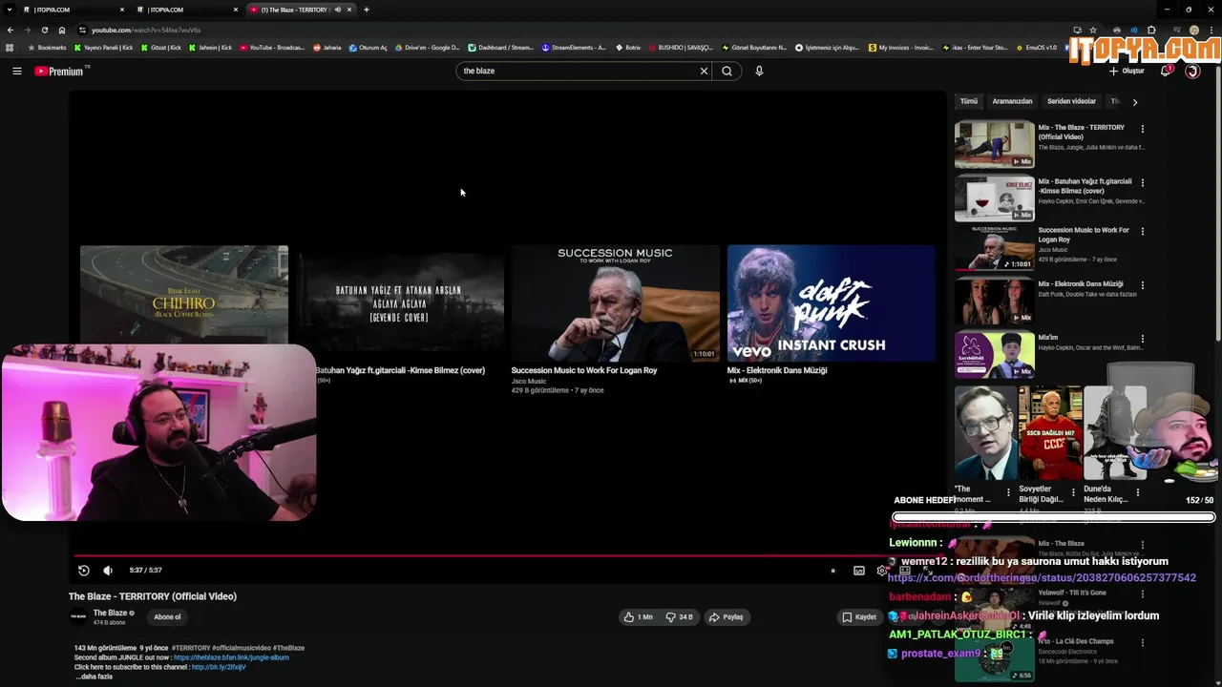This screenshot has height=687, width=1222.
Task: Expand description with ...daha fazla
Action: tap(95, 677)
